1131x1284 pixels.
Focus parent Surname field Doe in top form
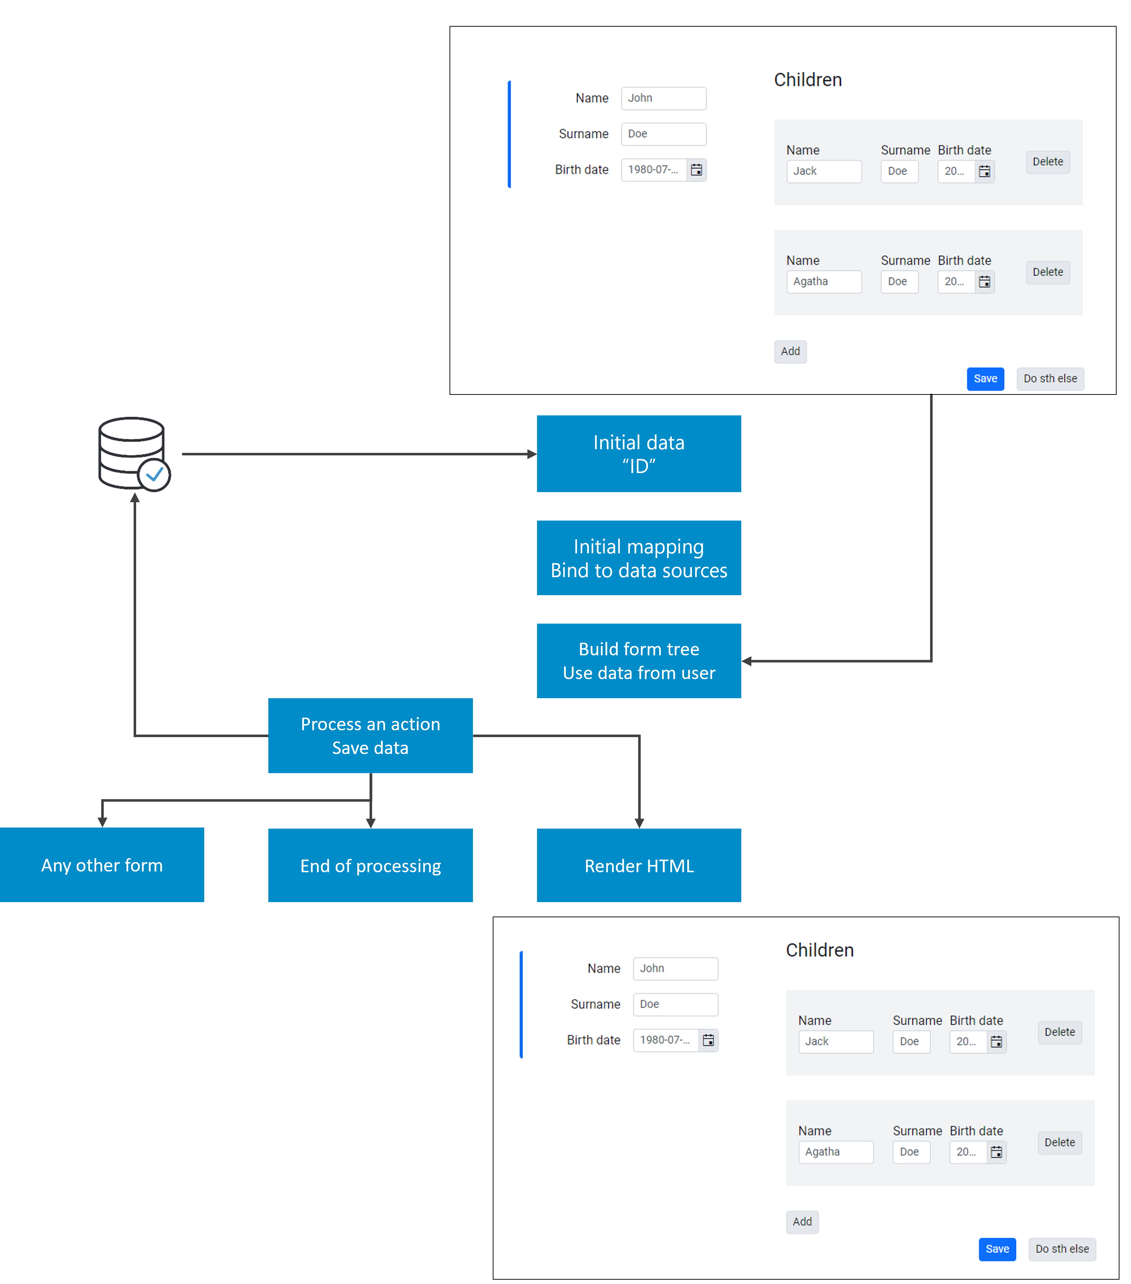tap(664, 134)
